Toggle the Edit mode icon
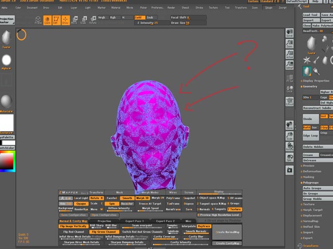Image resolution: width=333 pixels, height=249 pixels. 56,20
